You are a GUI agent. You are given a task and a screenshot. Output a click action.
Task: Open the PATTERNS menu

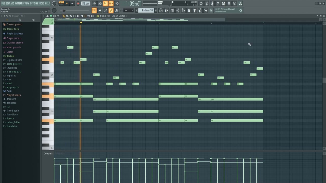pos(19,3)
